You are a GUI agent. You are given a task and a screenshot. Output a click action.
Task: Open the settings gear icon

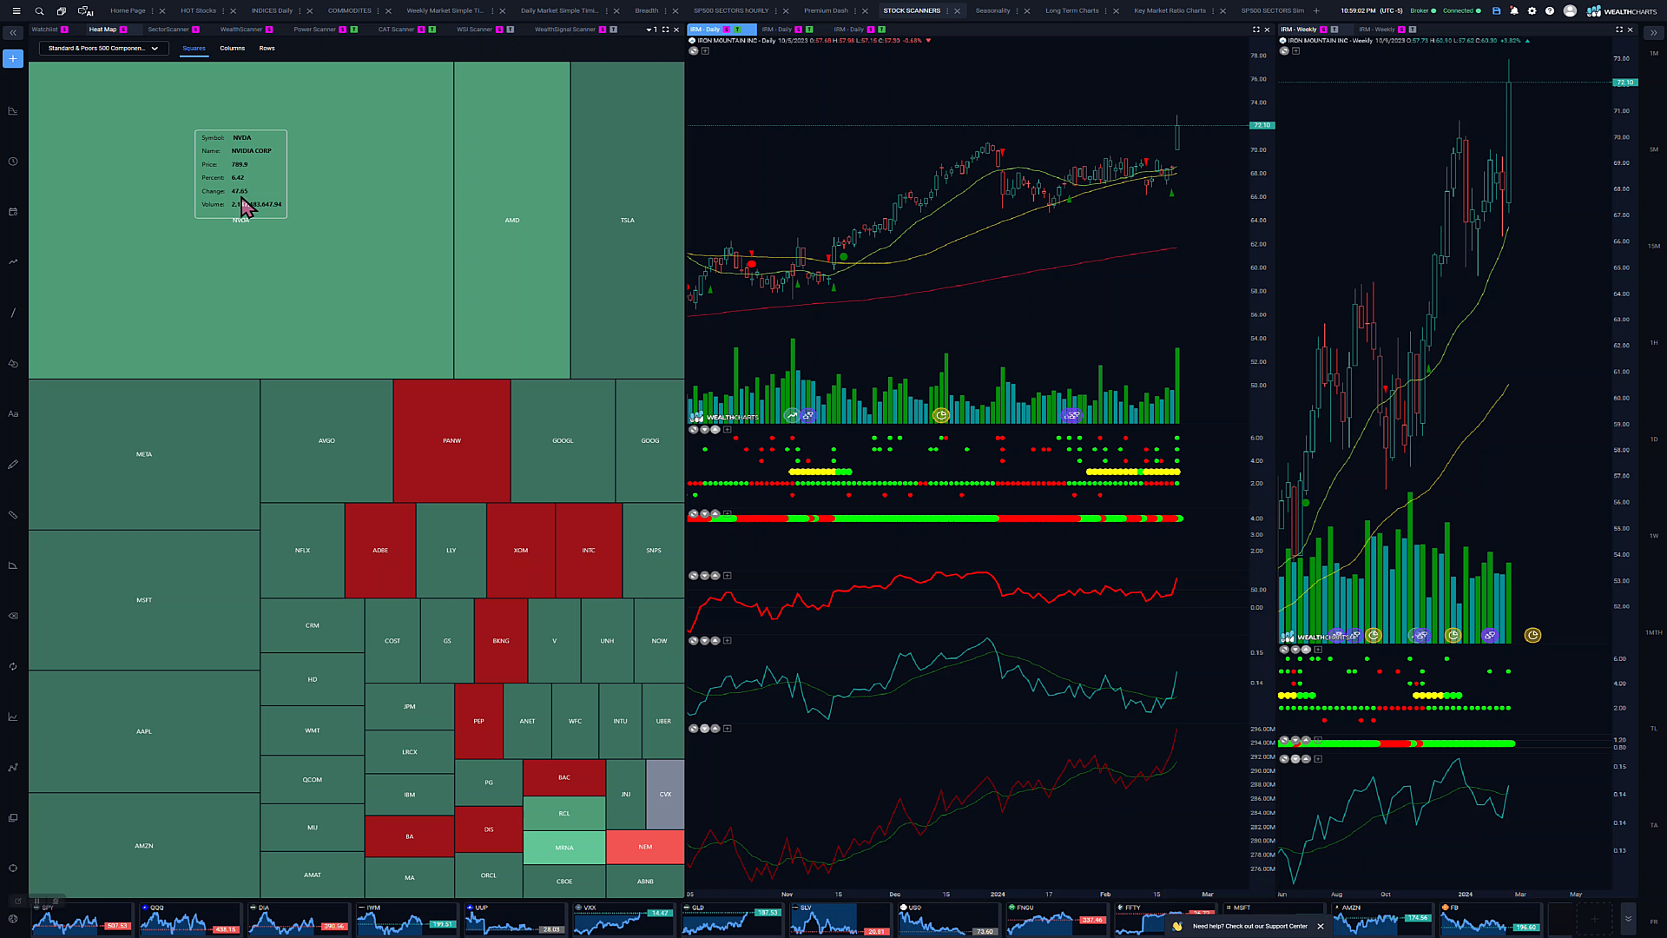tap(1532, 11)
